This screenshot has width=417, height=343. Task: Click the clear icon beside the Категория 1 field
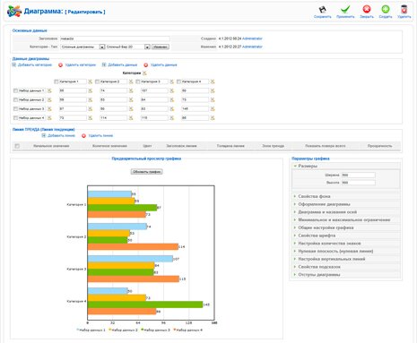pos(90,81)
